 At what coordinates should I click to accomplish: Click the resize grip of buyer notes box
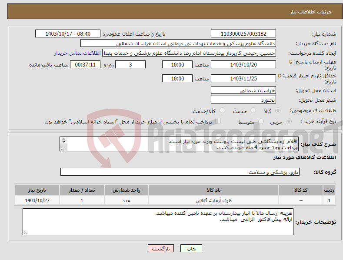25,233
